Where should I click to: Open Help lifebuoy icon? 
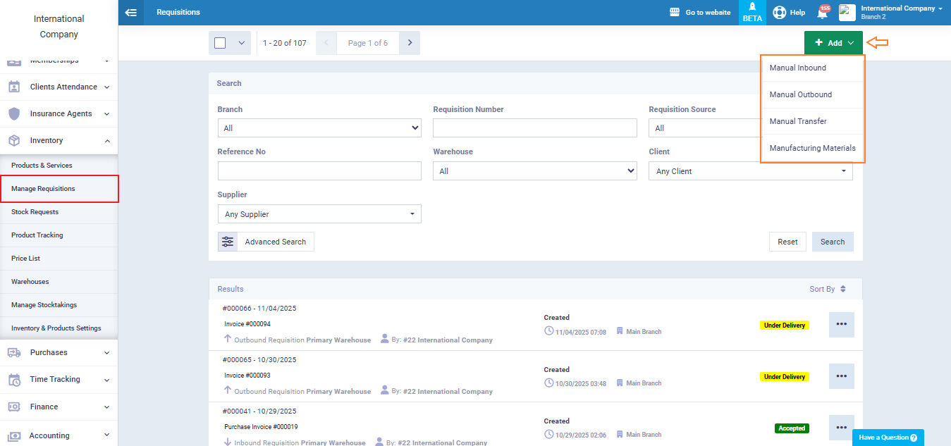click(x=780, y=13)
